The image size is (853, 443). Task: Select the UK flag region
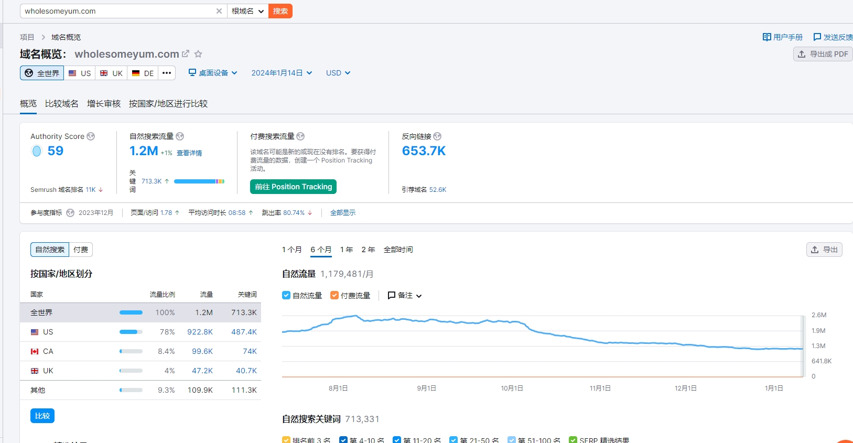[111, 73]
